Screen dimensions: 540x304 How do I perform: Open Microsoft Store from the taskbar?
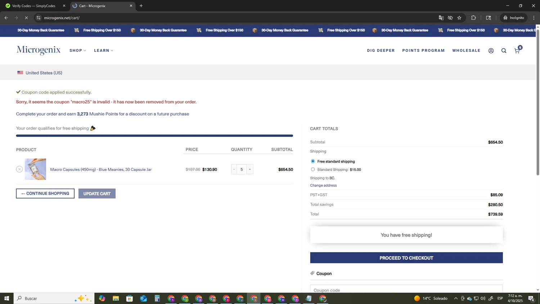pyautogui.click(x=130, y=299)
